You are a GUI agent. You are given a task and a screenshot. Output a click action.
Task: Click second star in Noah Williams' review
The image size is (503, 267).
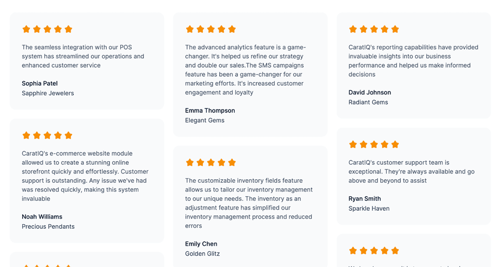pos(37,135)
